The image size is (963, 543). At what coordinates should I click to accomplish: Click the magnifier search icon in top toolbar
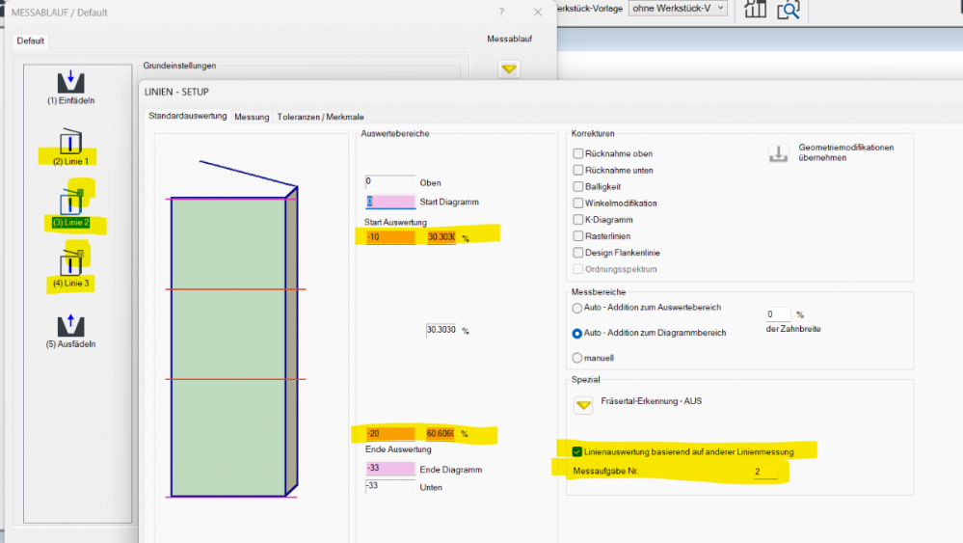pos(789,10)
